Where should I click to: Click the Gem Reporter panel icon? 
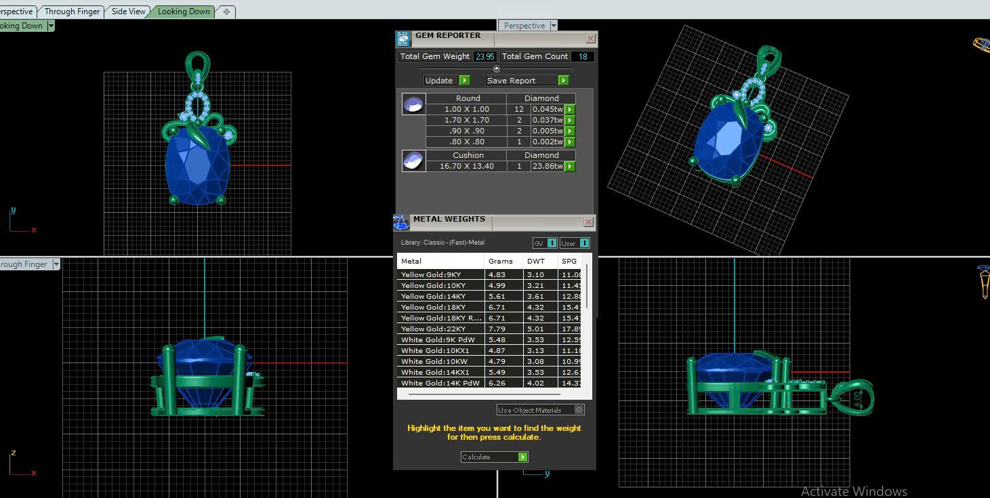pyautogui.click(x=403, y=39)
